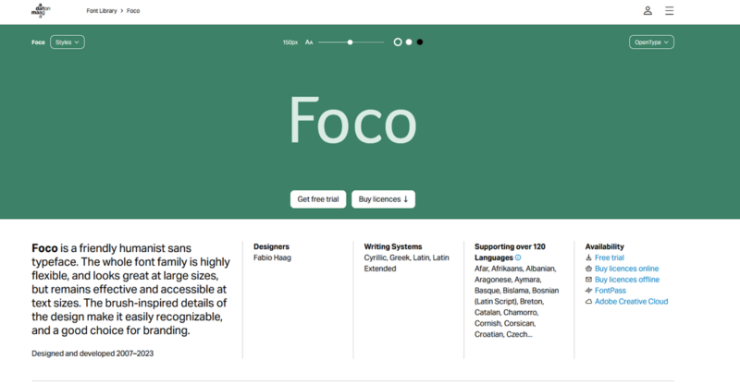Click the font size slider handle
Viewport: 740px width, 383px height.
point(351,42)
